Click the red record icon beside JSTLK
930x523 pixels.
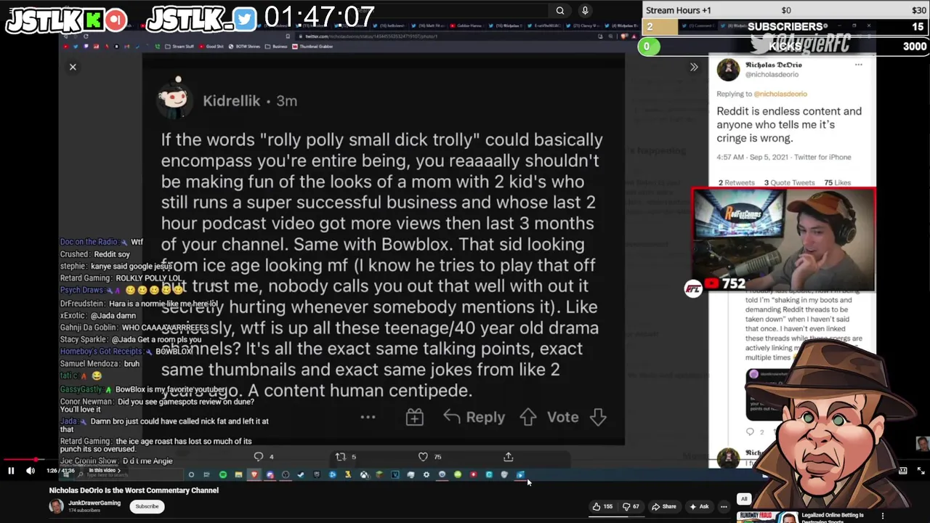coord(116,20)
